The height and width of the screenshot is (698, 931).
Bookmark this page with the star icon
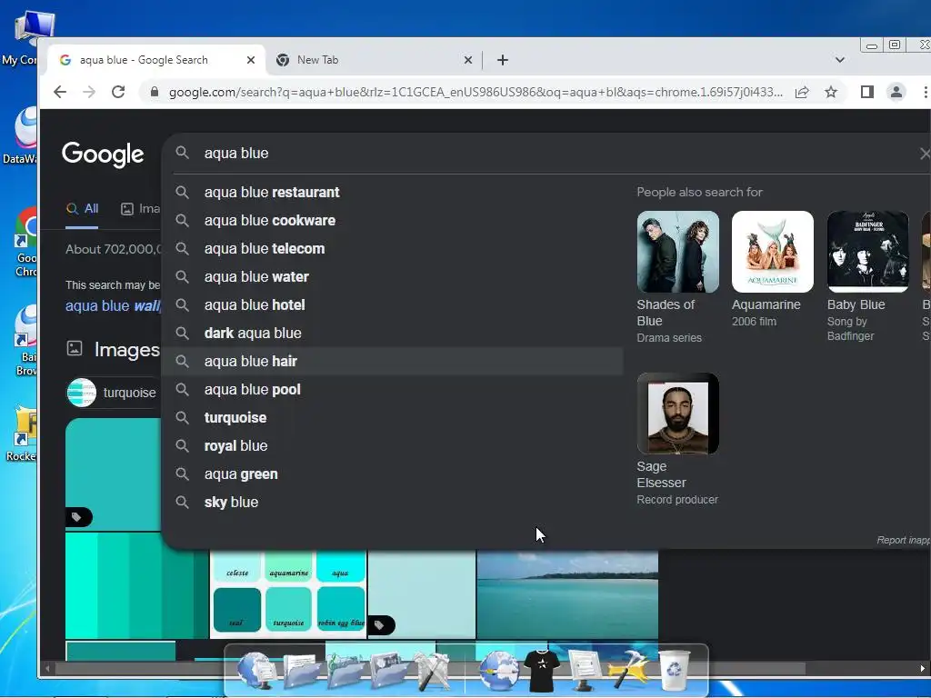[831, 92]
